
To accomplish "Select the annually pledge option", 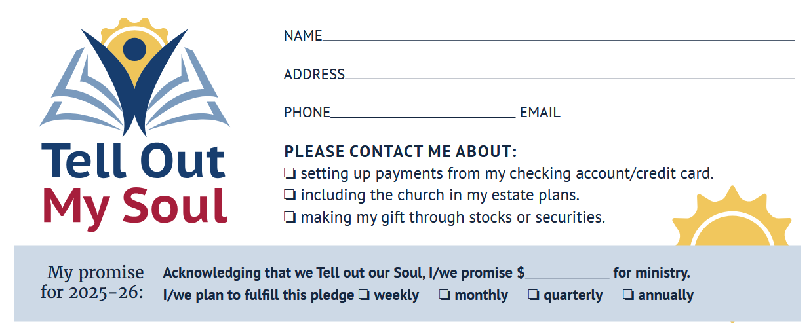I will click(628, 295).
